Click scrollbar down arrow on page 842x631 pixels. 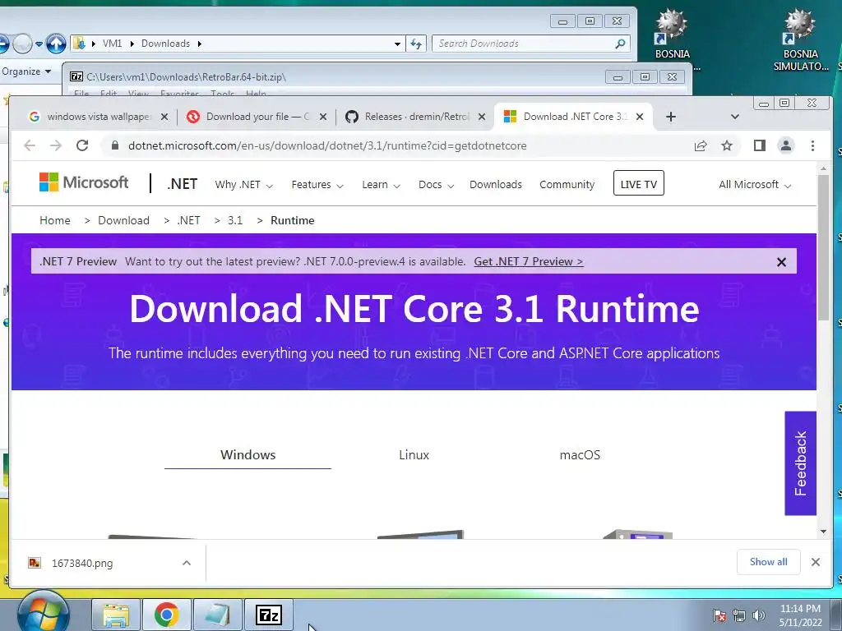pos(823,532)
